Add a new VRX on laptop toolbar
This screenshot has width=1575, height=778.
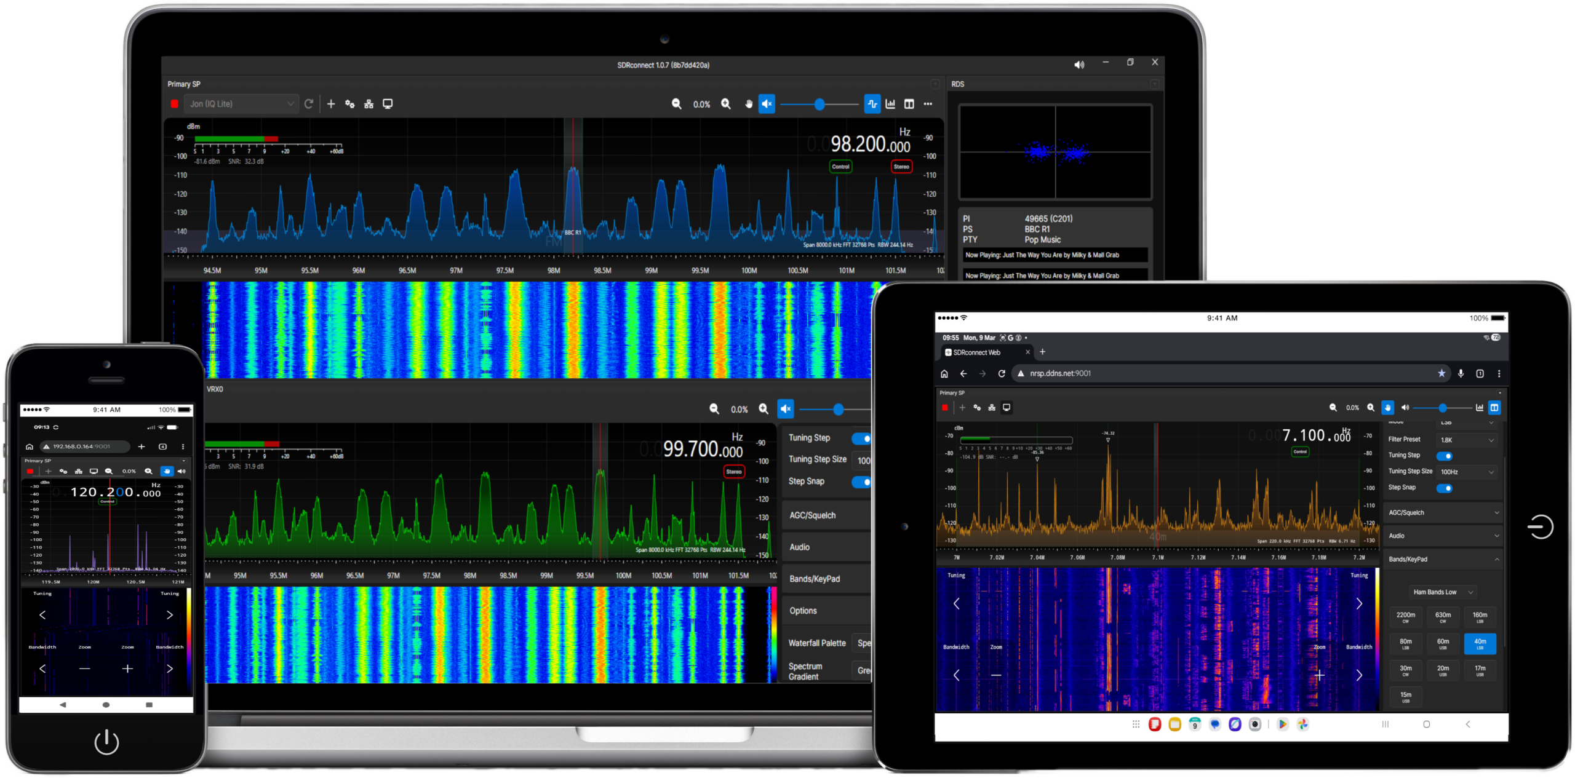click(x=331, y=104)
